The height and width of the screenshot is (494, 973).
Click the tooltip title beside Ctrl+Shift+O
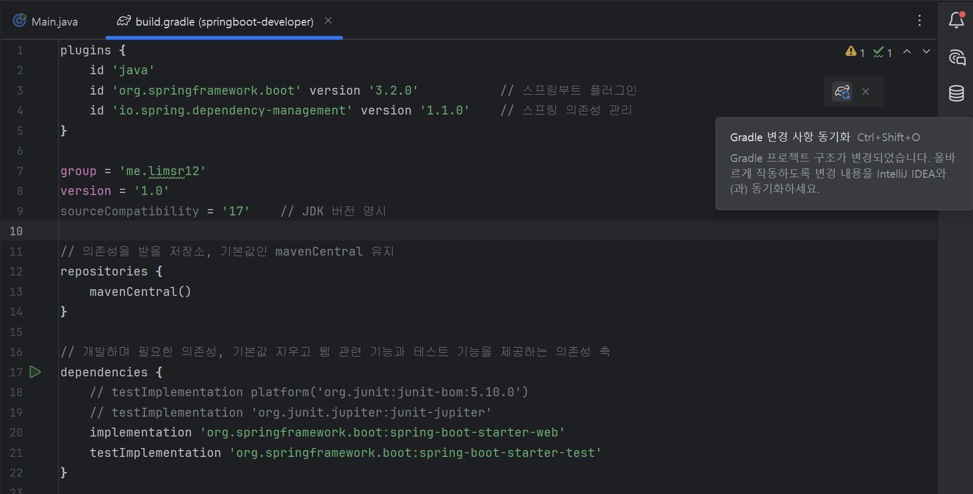pos(790,137)
